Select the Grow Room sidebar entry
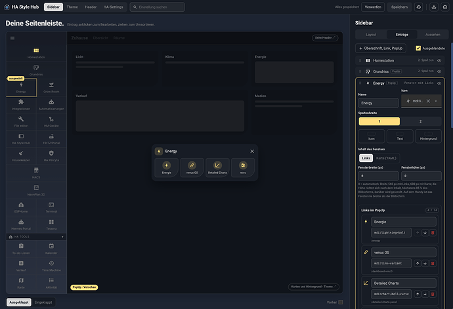 click(x=51, y=87)
